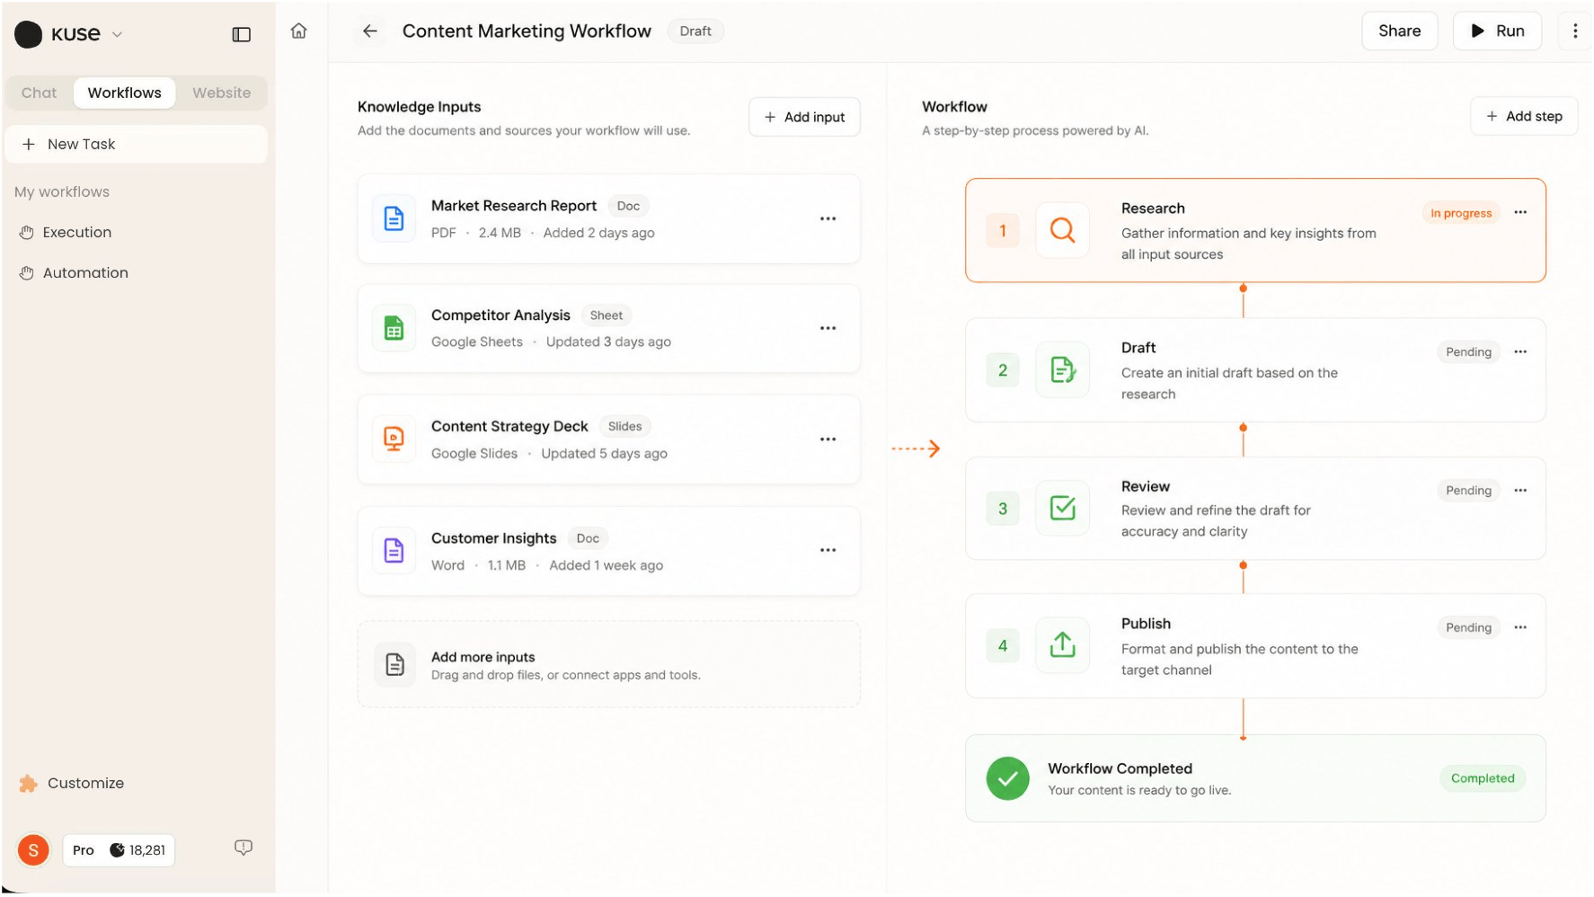Click the Draft status badge by title
1594x897 pixels.
click(x=695, y=31)
